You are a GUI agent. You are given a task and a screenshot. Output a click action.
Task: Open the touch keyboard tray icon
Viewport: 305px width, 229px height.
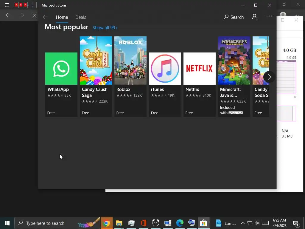pyautogui.click(x=265, y=223)
